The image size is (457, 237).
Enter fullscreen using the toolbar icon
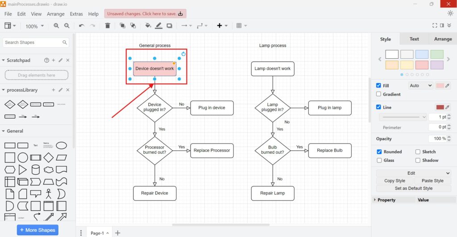[435, 26]
